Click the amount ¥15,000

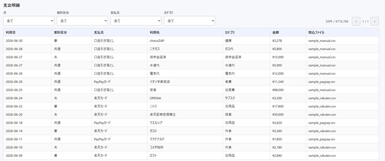click(278, 57)
